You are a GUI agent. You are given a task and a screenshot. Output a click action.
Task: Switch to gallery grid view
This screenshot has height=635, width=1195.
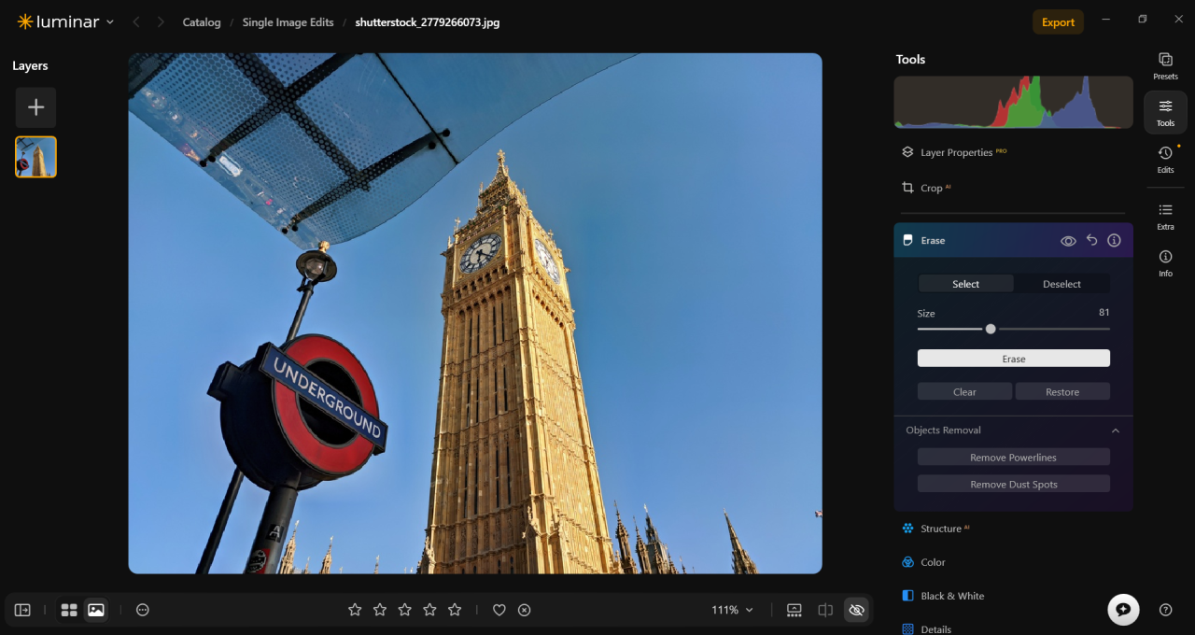69,610
